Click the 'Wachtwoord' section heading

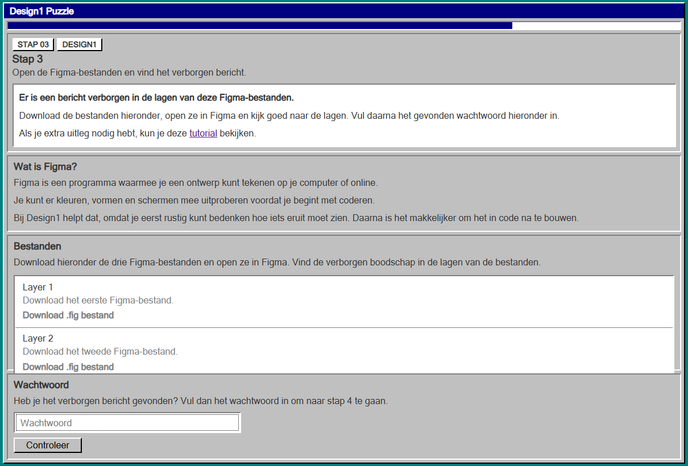pos(41,385)
